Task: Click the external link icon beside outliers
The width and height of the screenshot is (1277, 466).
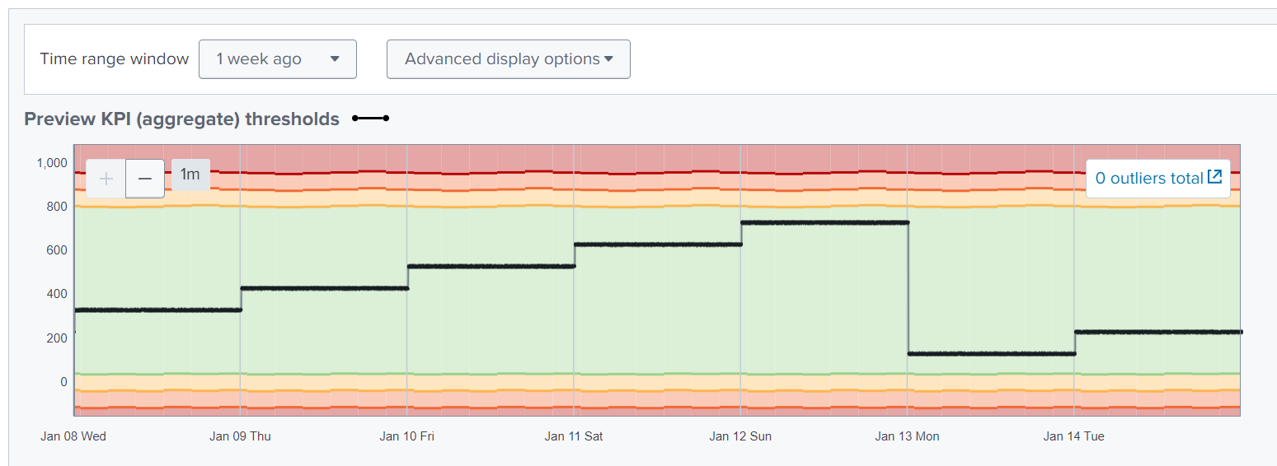Action: pos(1214,177)
